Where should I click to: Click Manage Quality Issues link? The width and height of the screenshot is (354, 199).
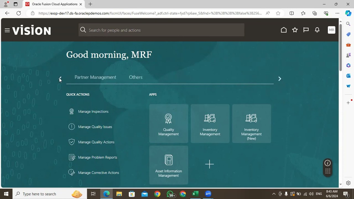coord(95,127)
